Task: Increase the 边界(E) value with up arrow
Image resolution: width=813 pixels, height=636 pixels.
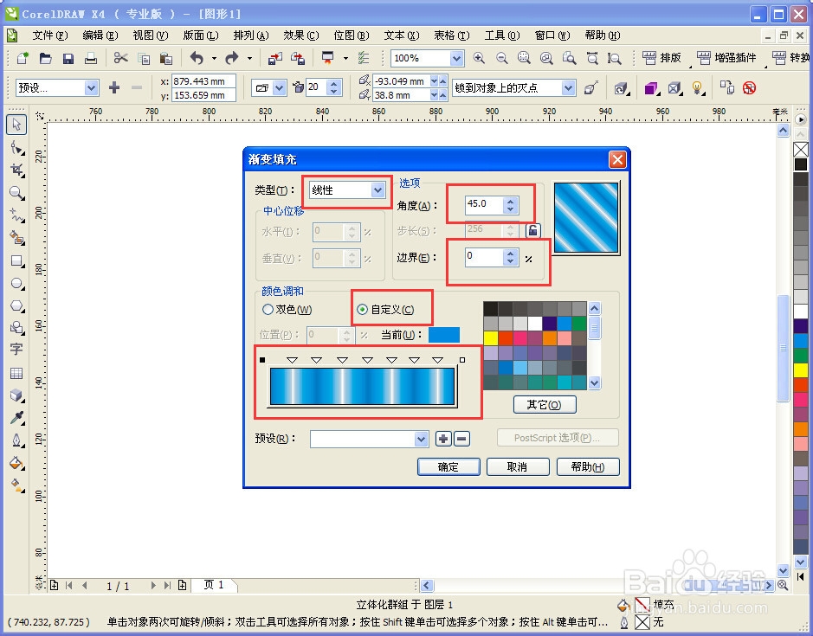Action: [x=510, y=254]
